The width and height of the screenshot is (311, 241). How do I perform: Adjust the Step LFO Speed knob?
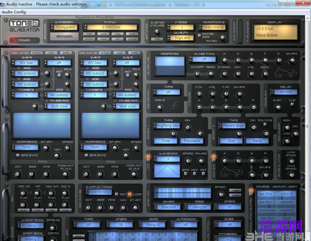[x=220, y=194]
